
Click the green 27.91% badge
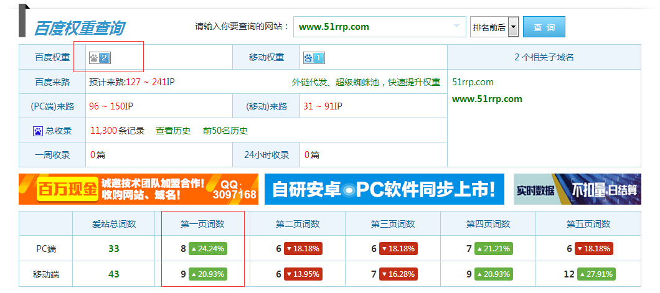click(596, 274)
